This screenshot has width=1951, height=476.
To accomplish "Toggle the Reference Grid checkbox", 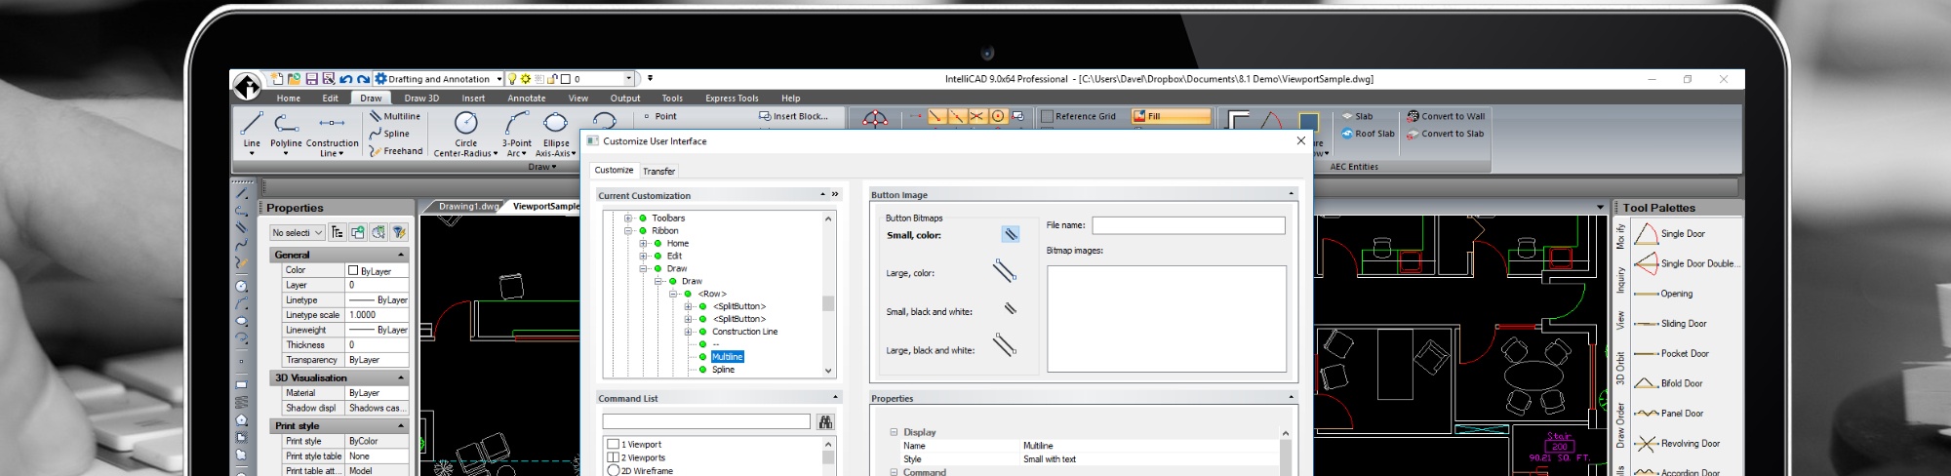I will click(1048, 116).
